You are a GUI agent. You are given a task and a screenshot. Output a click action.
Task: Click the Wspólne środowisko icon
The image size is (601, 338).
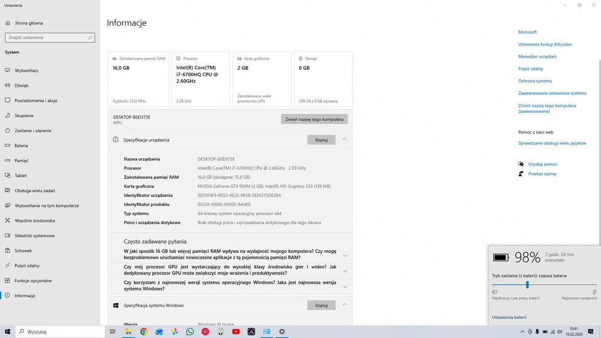7,220
